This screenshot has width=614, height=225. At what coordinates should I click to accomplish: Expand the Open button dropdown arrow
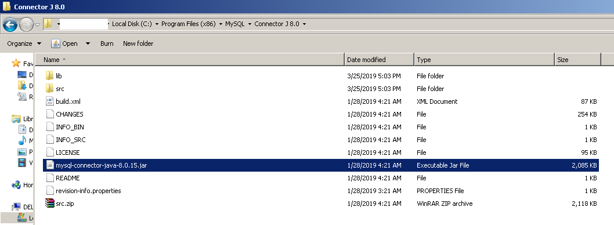coord(88,43)
